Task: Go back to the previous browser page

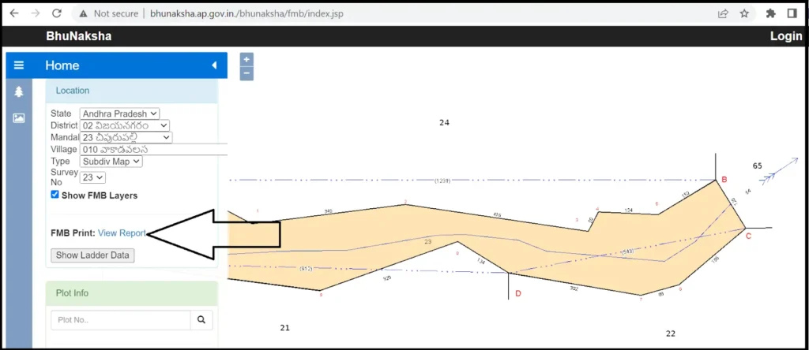Action: [x=14, y=13]
